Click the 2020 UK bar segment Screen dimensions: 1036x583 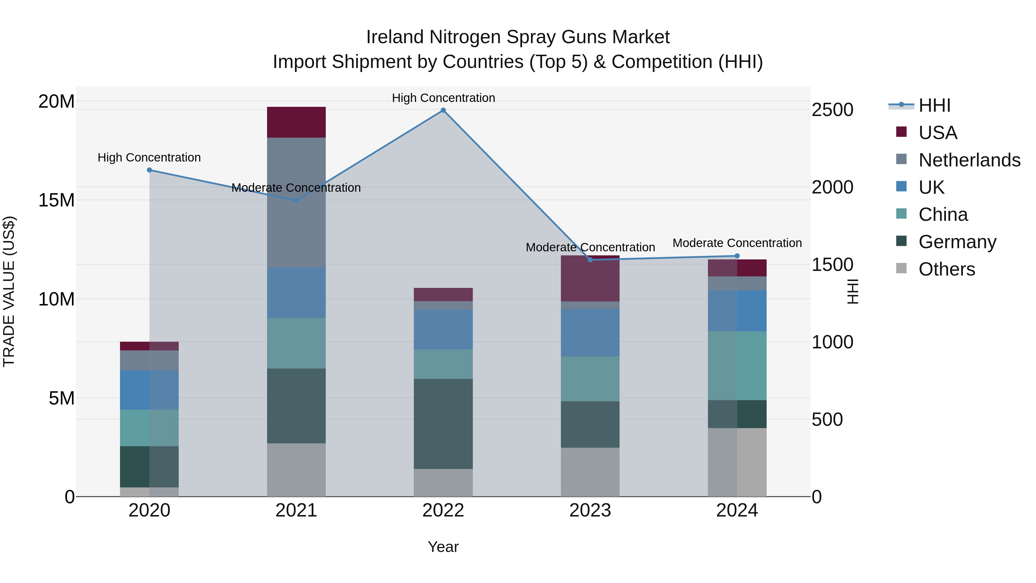pyautogui.click(x=150, y=390)
